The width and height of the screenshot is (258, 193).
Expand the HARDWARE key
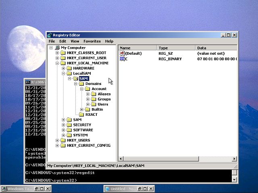click(63, 68)
